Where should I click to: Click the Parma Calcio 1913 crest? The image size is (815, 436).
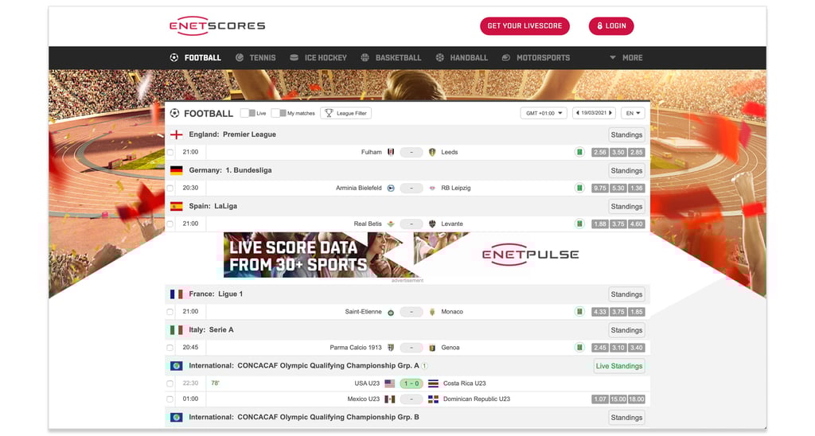pos(390,348)
